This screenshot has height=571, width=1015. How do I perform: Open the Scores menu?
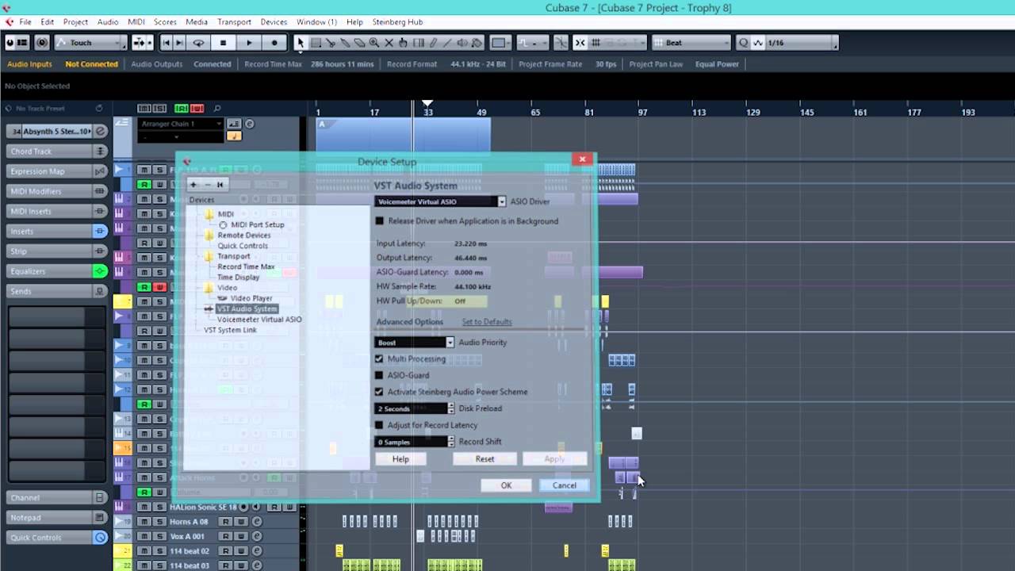click(x=165, y=21)
